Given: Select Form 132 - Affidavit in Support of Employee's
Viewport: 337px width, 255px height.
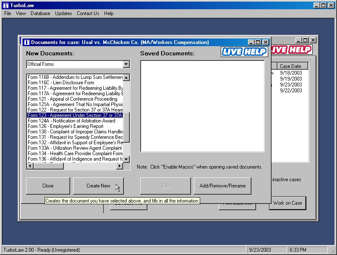Looking at the screenshot, I should coord(75,143).
